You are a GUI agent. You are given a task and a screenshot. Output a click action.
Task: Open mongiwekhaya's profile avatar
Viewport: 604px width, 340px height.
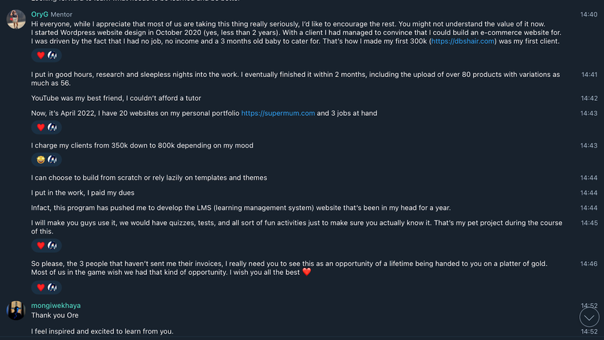pyautogui.click(x=16, y=311)
